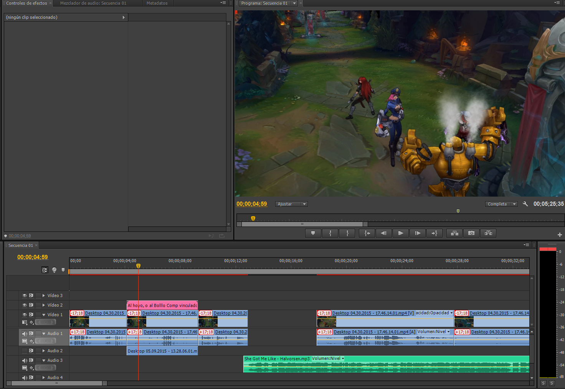Solo the left audio meter channel
This screenshot has height=389, width=565.
pyautogui.click(x=543, y=383)
